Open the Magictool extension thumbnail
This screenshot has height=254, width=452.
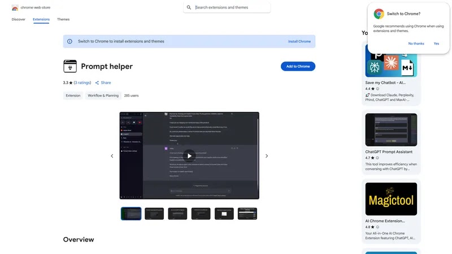coord(391,199)
